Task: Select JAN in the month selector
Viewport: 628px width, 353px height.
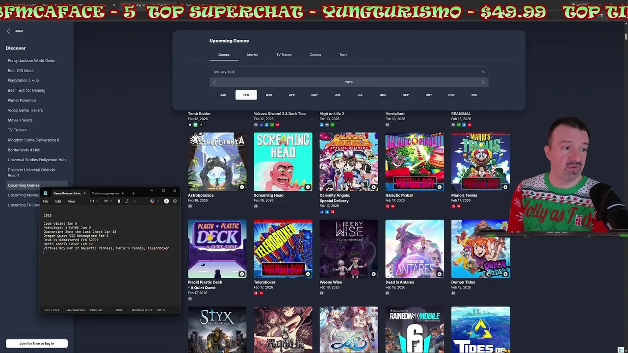Action: (223, 95)
